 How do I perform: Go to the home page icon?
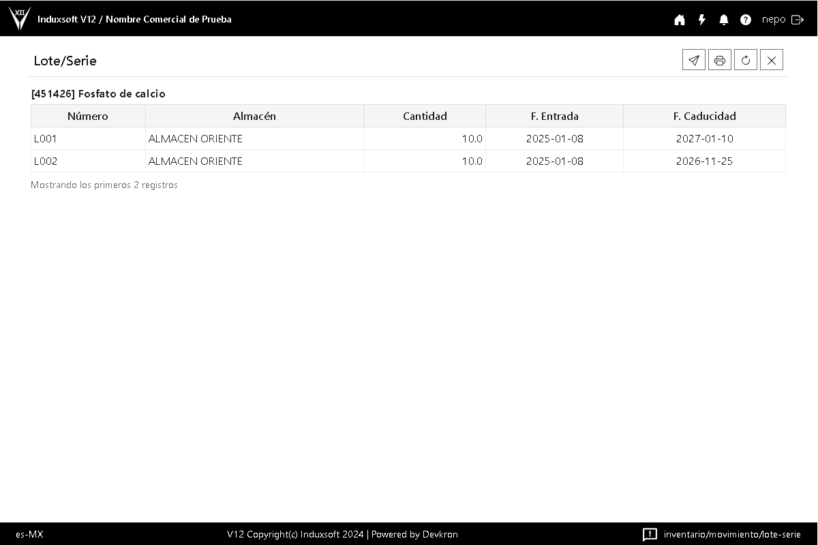tap(680, 20)
